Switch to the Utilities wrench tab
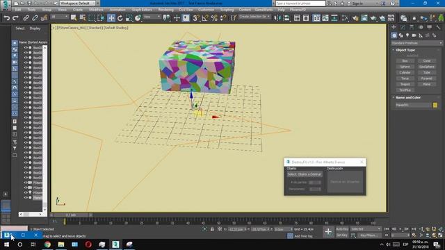445x250 pixels. click(439, 27)
